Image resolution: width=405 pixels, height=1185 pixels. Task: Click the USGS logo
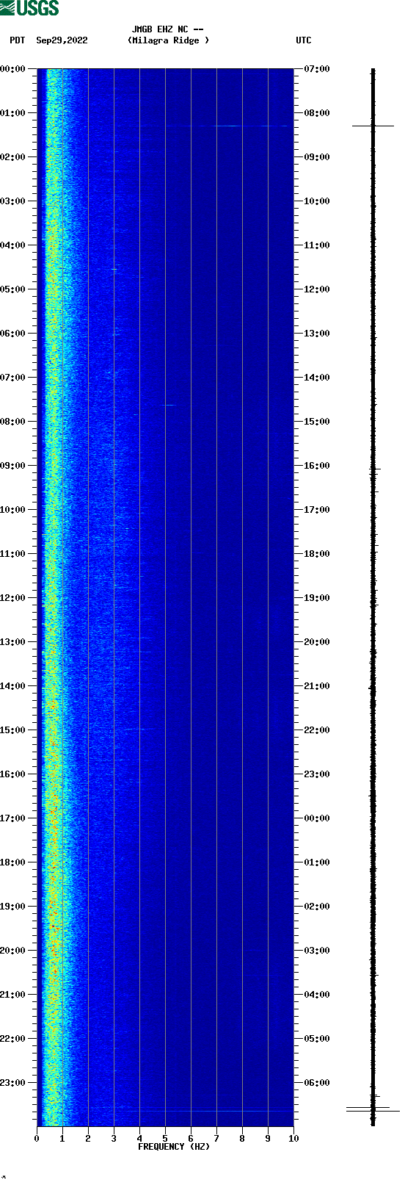pos(29,8)
